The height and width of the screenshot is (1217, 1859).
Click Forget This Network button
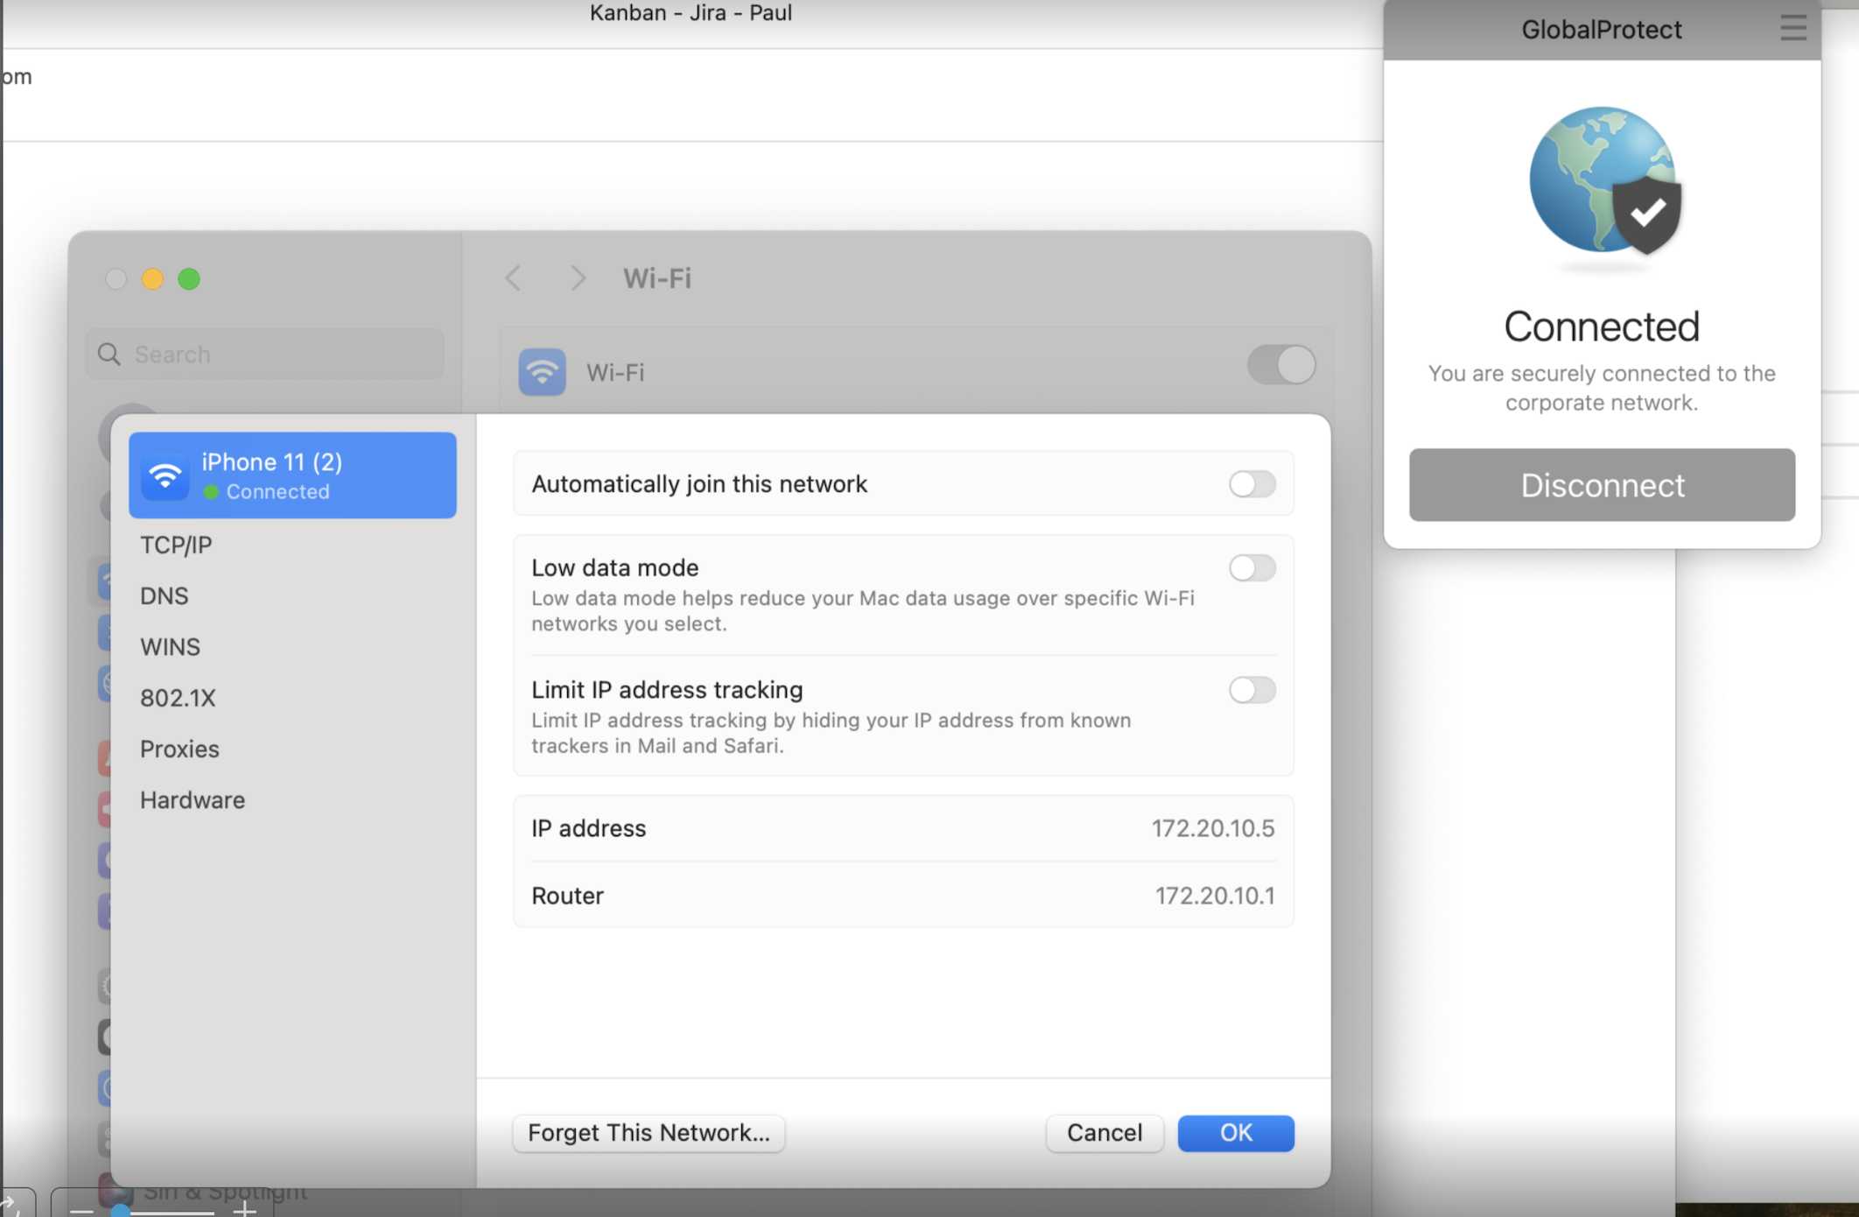(649, 1133)
